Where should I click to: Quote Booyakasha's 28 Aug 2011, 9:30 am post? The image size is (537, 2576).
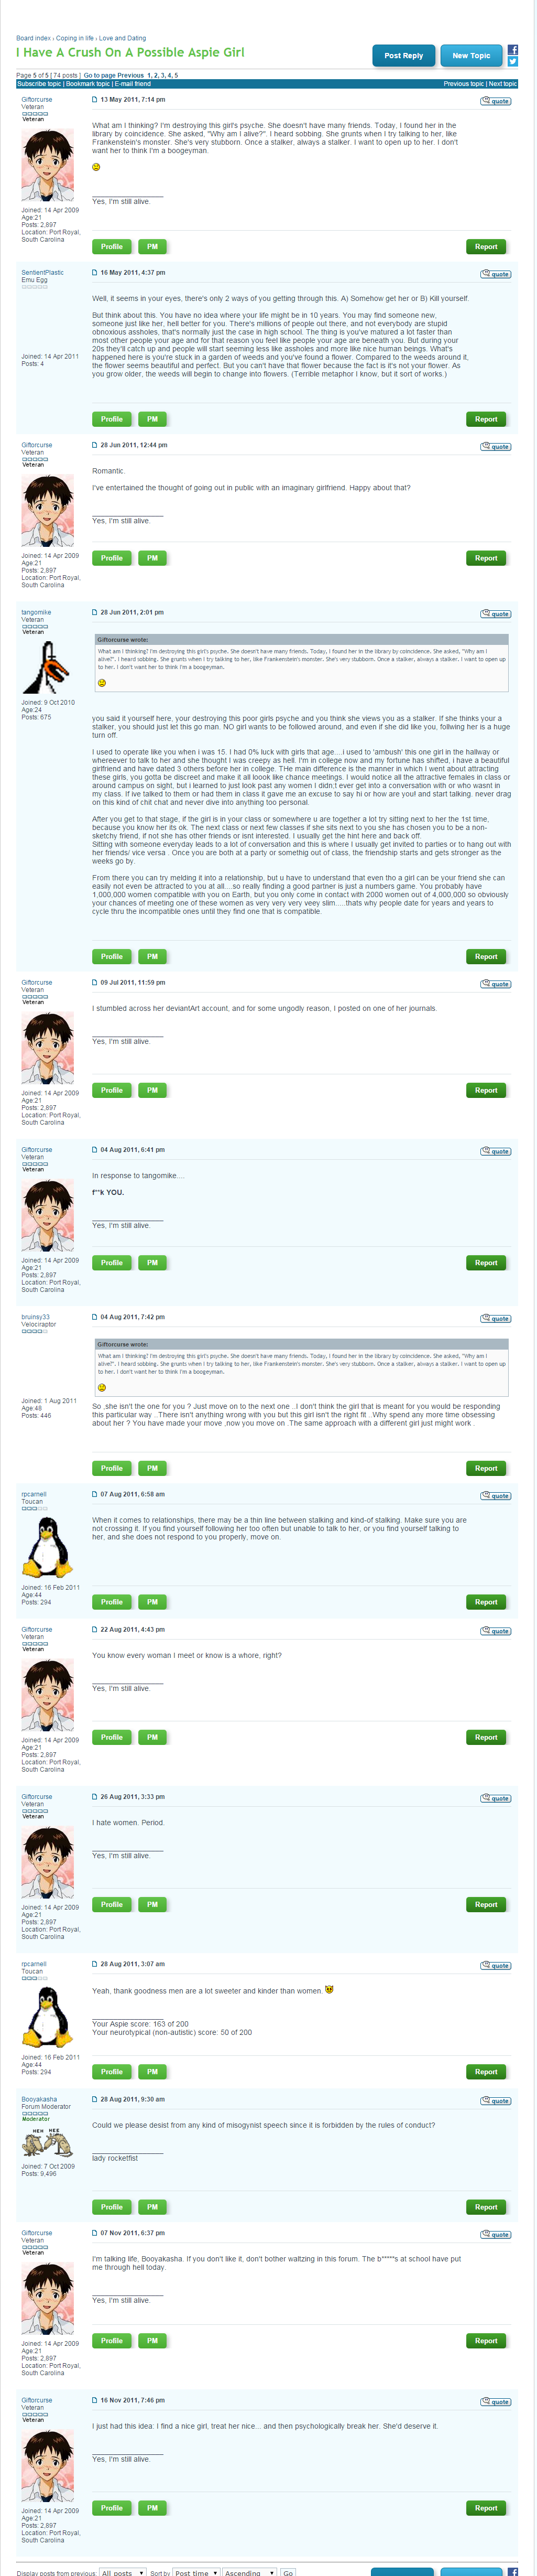[496, 2101]
